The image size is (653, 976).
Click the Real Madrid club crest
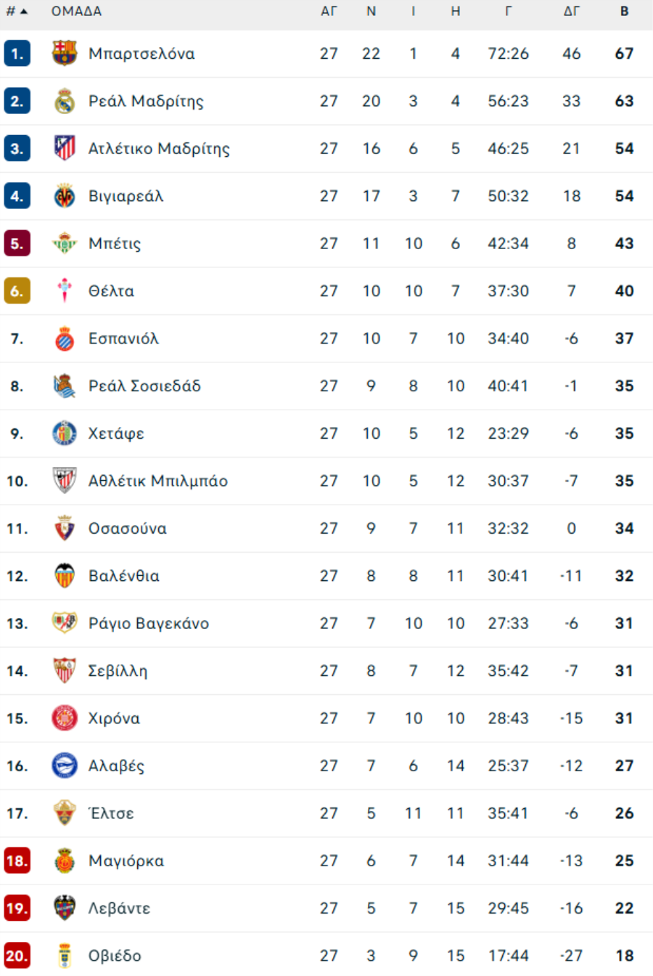(x=65, y=101)
